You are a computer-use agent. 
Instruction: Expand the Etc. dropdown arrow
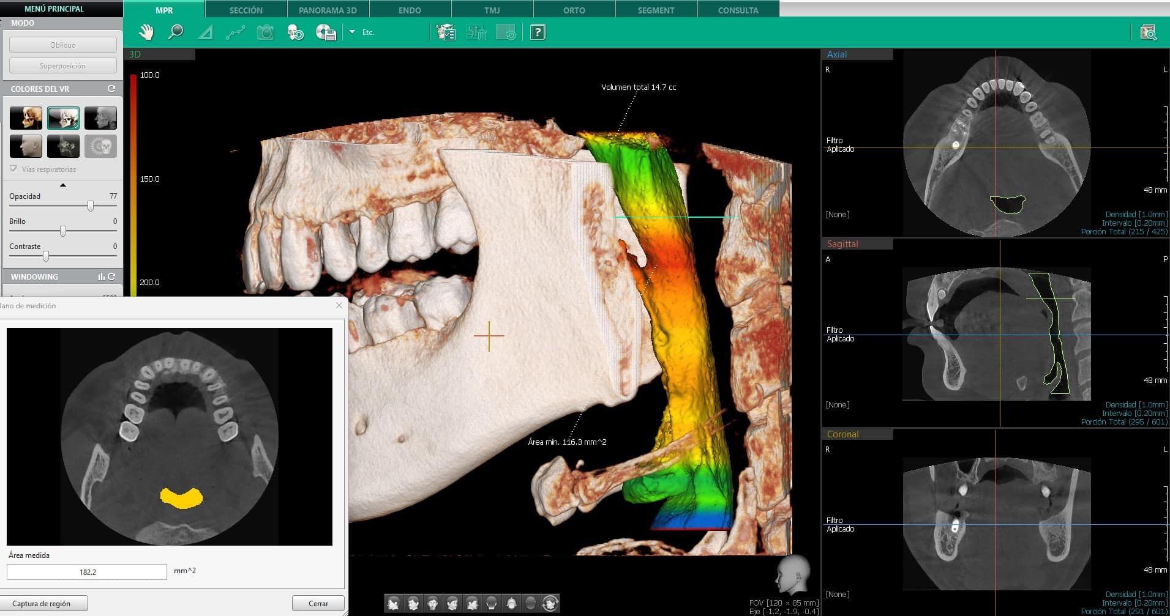click(x=352, y=32)
